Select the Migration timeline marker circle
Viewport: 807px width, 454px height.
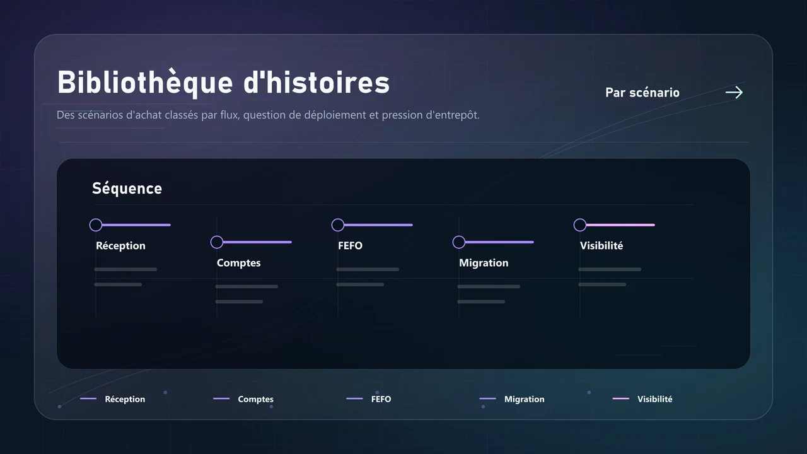pos(459,242)
